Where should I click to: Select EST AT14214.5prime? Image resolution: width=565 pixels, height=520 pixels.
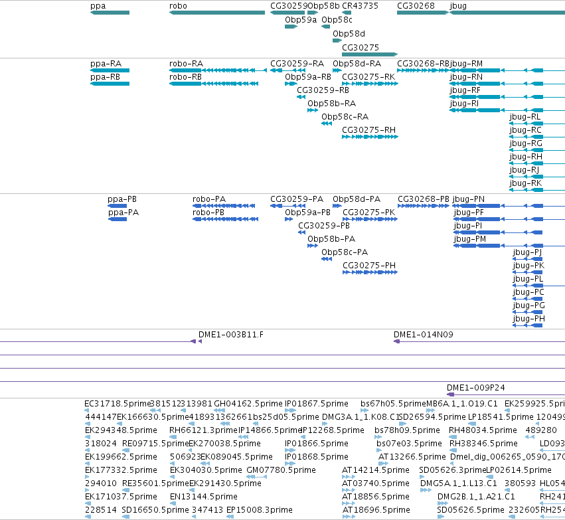click(349, 477)
